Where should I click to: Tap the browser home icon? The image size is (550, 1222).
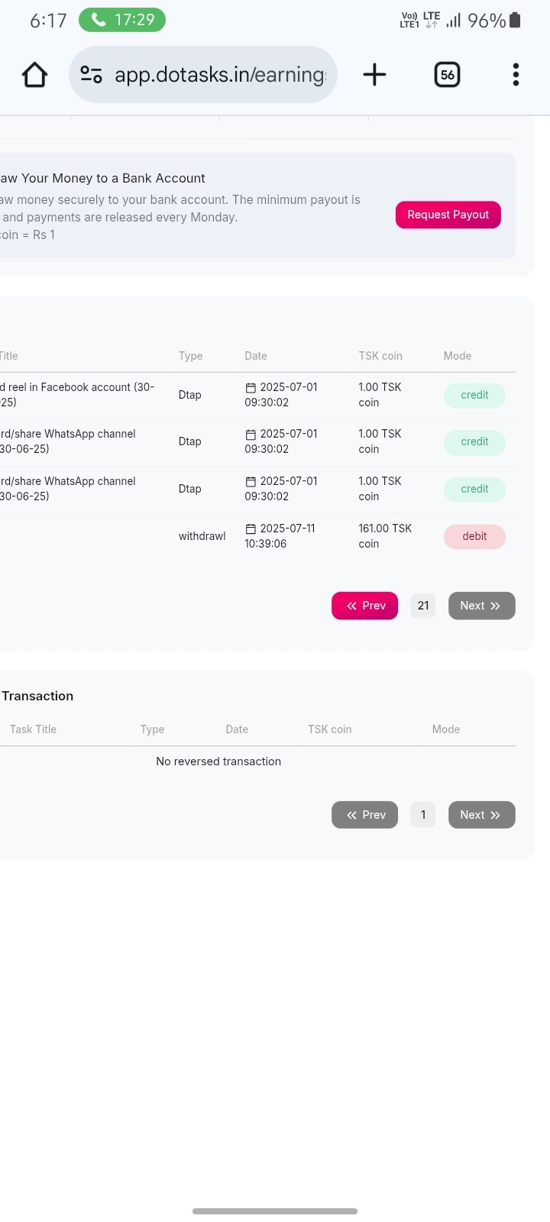click(35, 75)
